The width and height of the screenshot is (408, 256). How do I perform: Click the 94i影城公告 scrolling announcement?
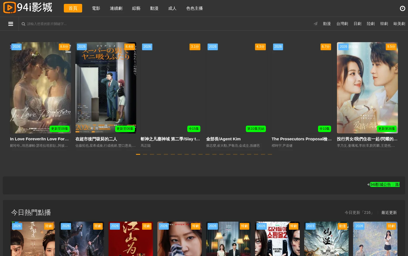point(385,184)
